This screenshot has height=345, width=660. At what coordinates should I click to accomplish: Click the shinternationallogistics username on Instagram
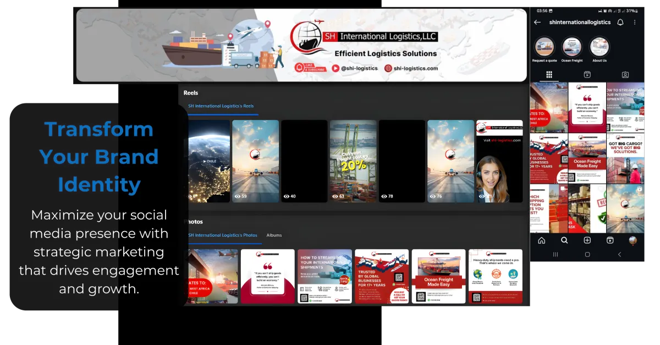(580, 23)
